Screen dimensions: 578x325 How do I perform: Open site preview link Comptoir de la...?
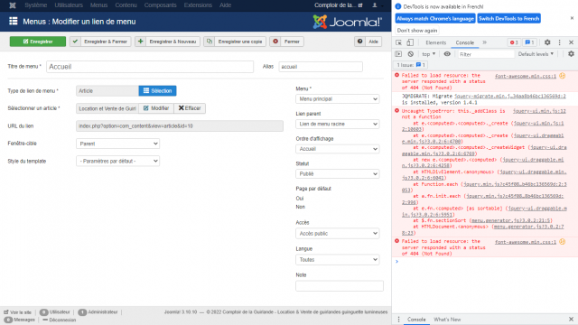tap(339, 5)
